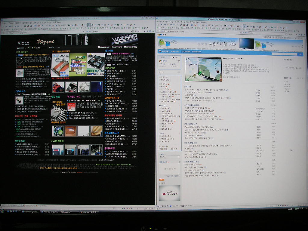The width and height of the screenshot is (308, 231).
Task: Click Contents in the Wizard site header
Action: pos(103,47)
